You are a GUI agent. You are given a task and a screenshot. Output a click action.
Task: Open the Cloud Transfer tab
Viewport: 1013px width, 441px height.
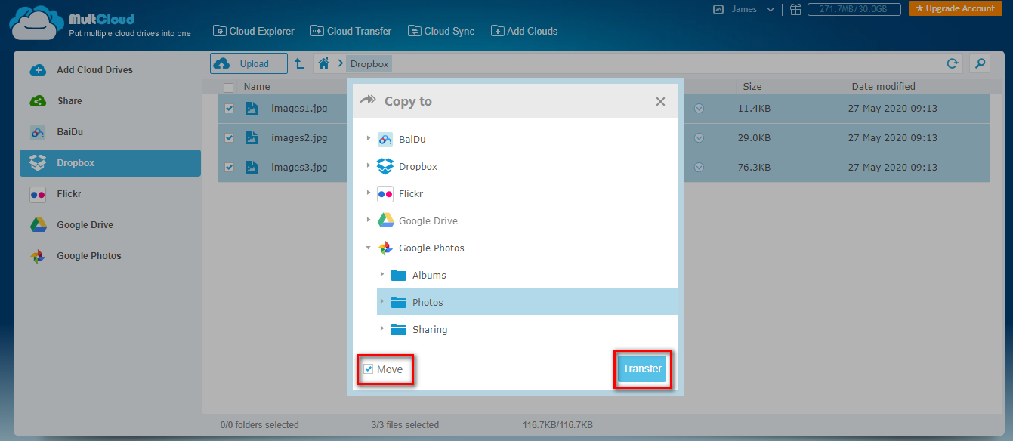pyautogui.click(x=351, y=31)
